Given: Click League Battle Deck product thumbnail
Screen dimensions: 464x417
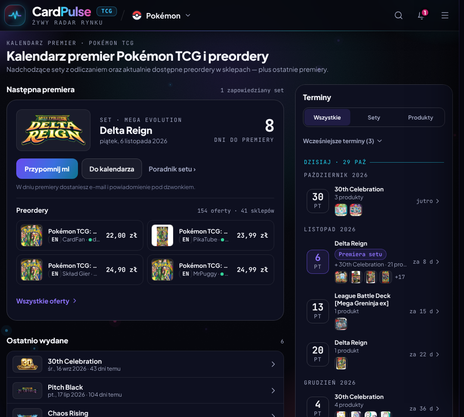Looking at the screenshot, I should (x=341, y=324).
